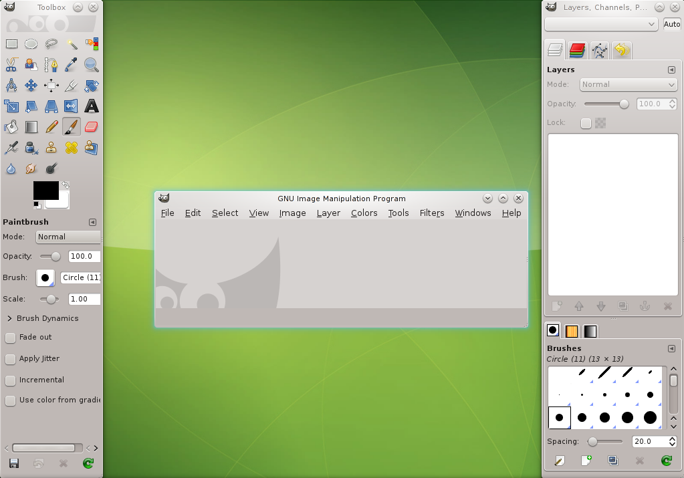Activate the Scissors Select tool
The width and height of the screenshot is (684, 478).
coord(11,65)
